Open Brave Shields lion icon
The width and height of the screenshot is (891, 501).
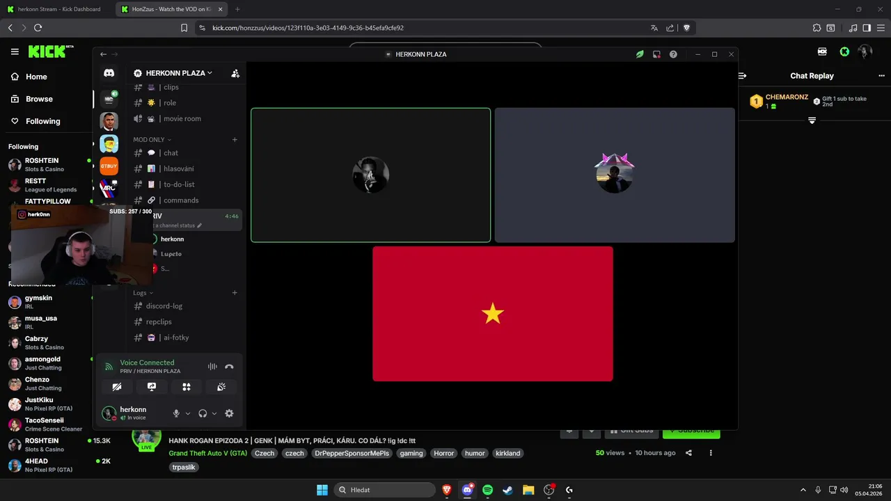tap(686, 28)
